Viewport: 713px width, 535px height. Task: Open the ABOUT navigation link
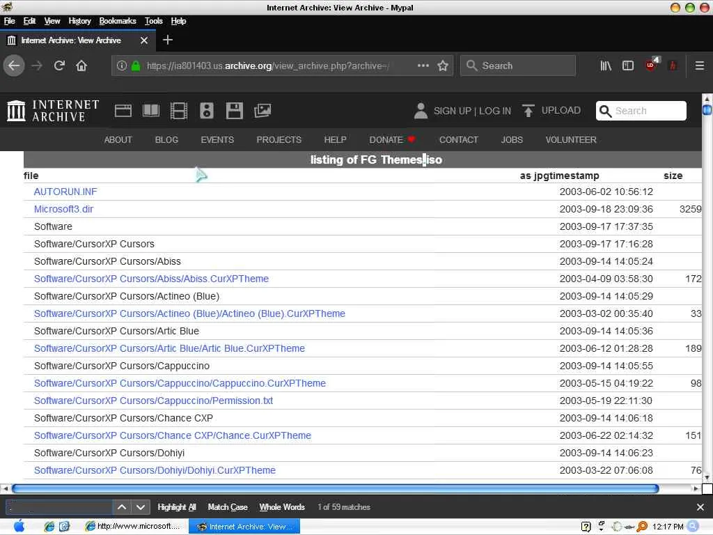[118, 139]
